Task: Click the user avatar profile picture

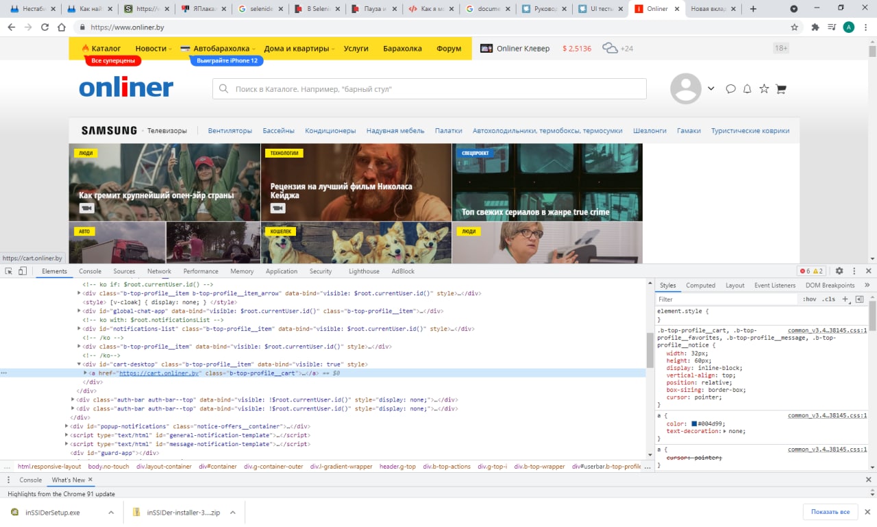Action: click(x=685, y=88)
